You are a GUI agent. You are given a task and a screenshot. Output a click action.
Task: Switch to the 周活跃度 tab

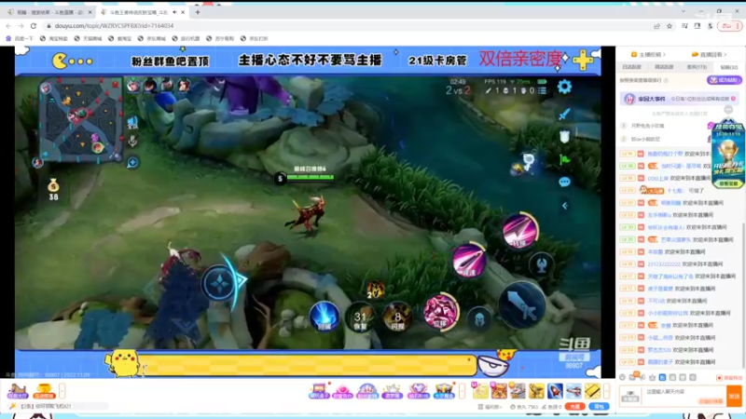[x=664, y=67]
